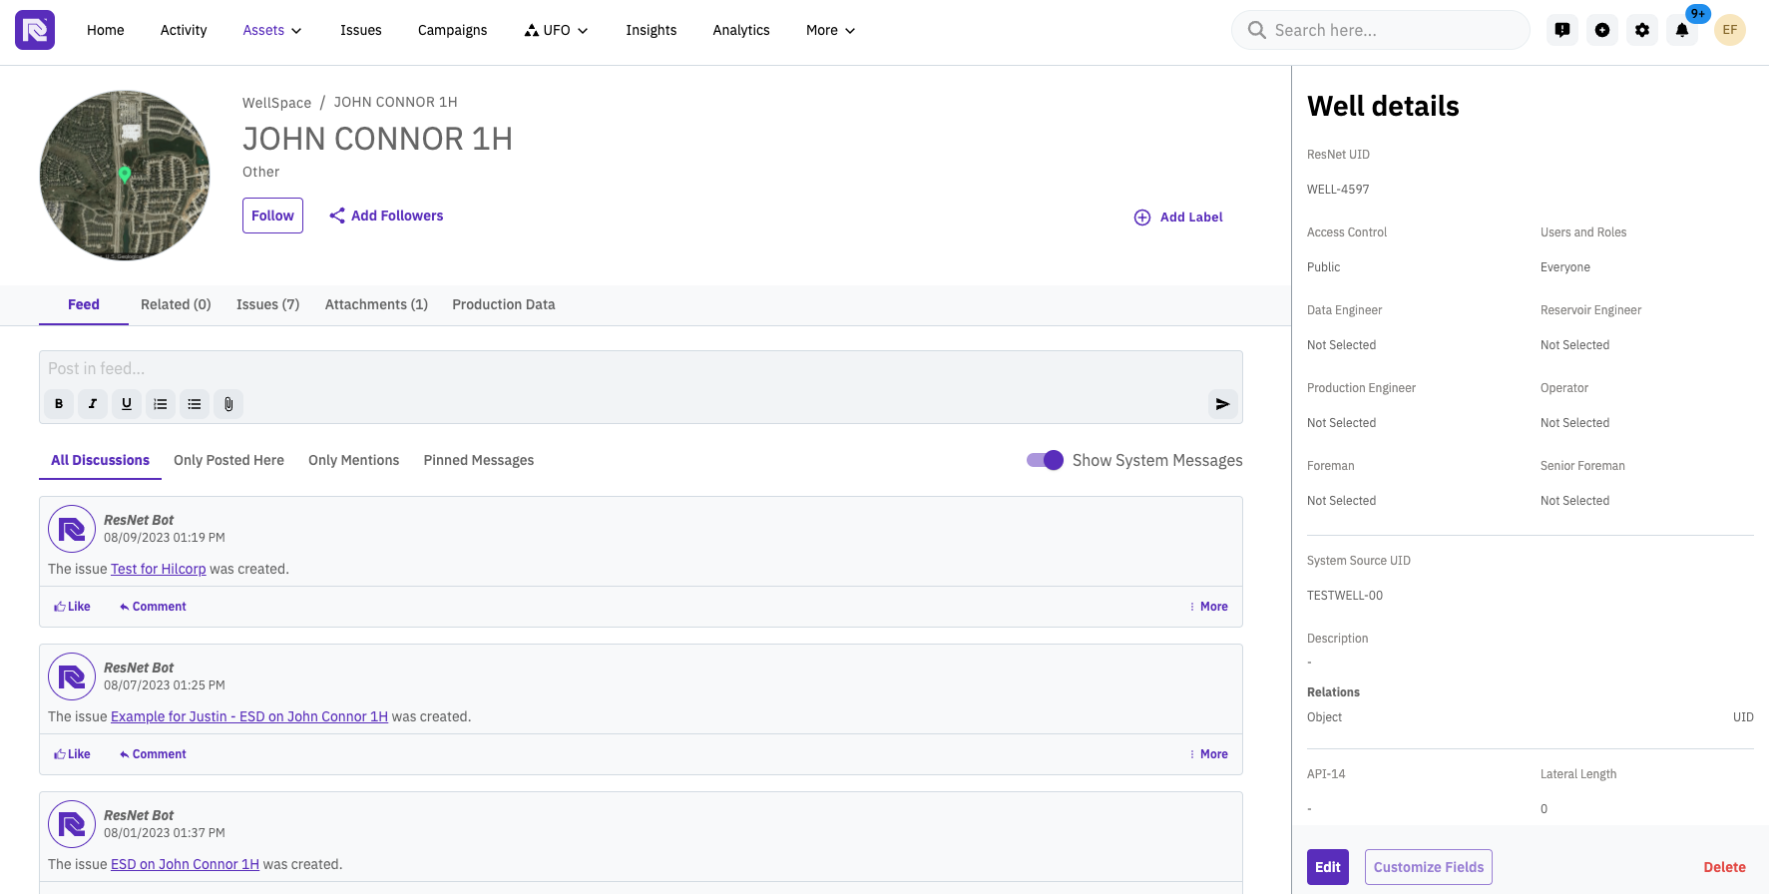The image size is (1769, 894).
Task: Click the TESTWELL-00 source UID value
Action: point(1345,596)
